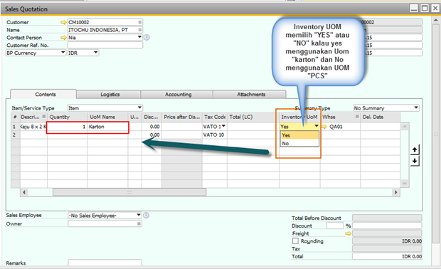Switch to the Logistics tab
This screenshot has width=441, height=269.
point(109,94)
